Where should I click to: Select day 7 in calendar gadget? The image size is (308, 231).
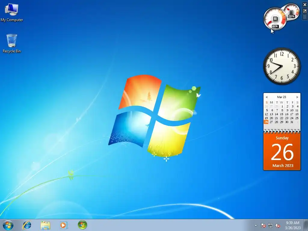click(x=277, y=110)
